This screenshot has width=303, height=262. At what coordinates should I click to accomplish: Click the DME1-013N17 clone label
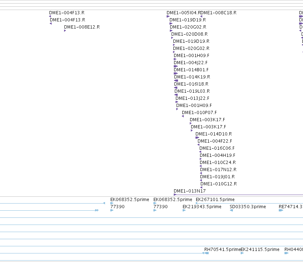point(189,191)
